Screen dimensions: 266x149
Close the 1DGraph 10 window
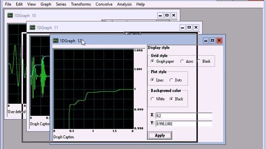pos(174,15)
